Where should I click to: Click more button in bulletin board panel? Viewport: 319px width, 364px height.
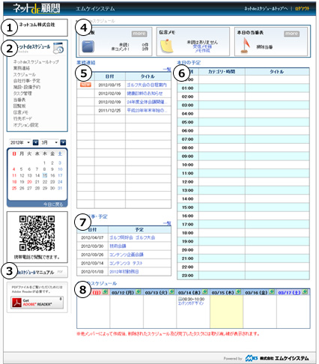[139, 34]
